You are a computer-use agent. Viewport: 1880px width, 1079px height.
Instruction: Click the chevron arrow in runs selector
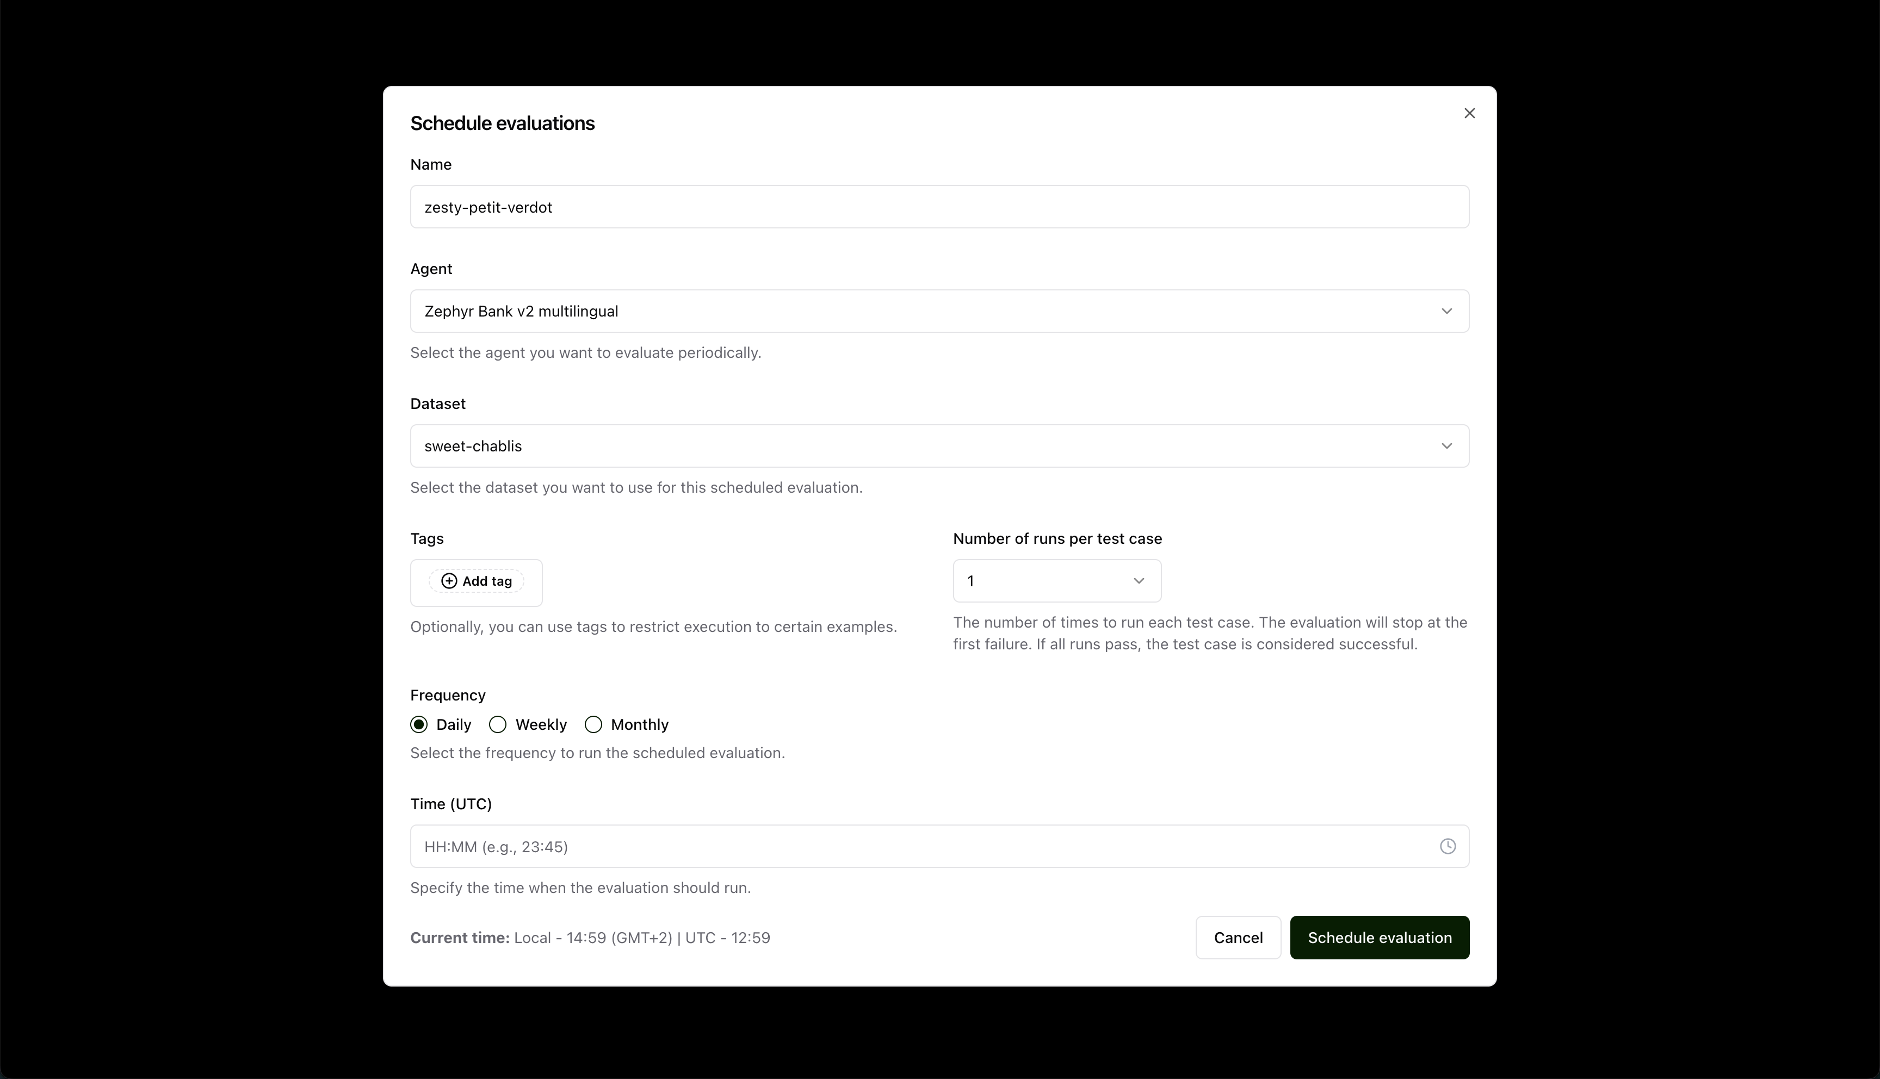(1138, 581)
